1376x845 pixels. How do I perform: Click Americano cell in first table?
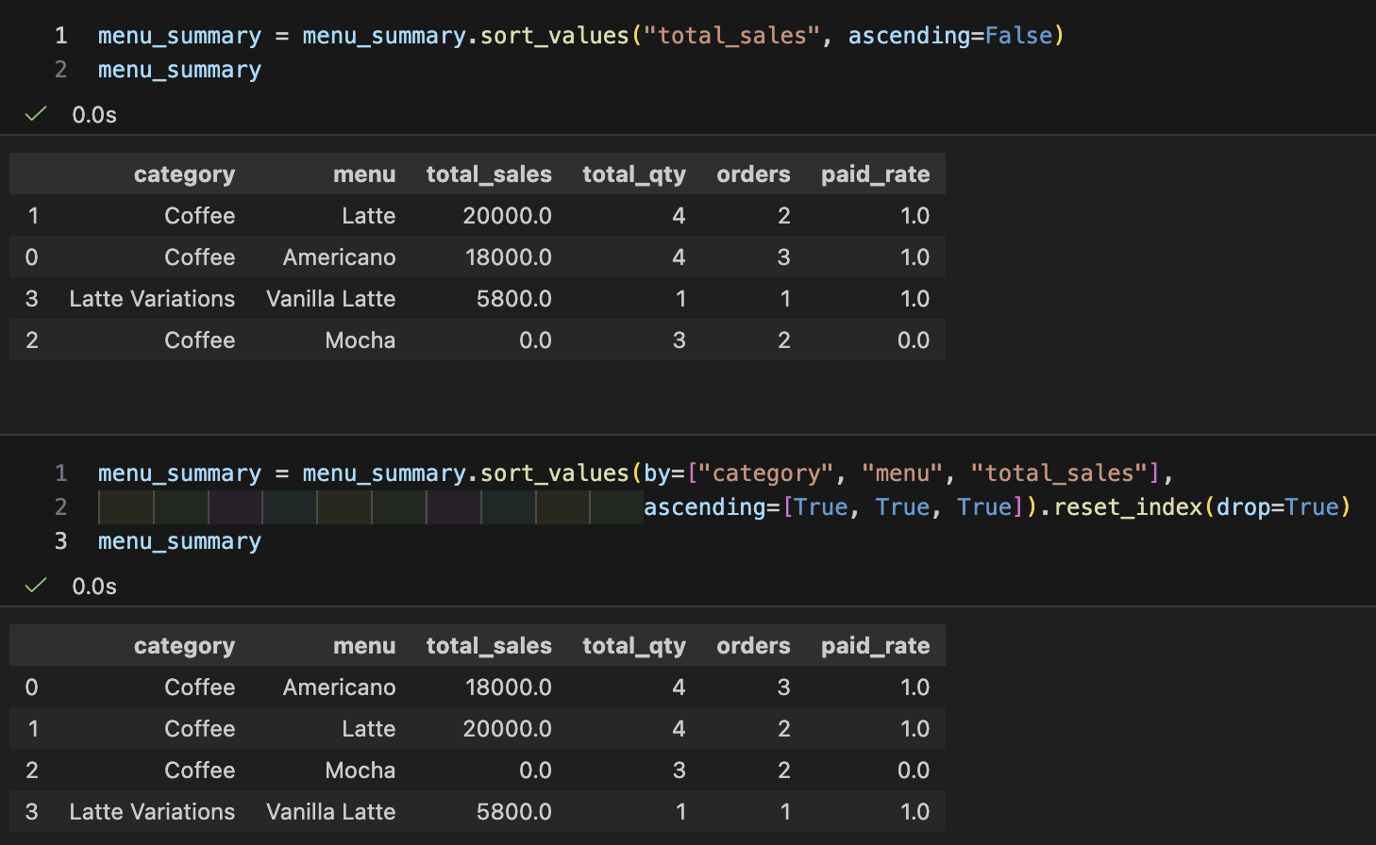[339, 257]
